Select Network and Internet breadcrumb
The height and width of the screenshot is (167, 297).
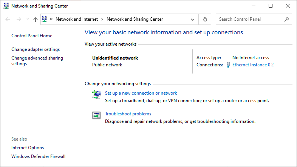pos(77,19)
